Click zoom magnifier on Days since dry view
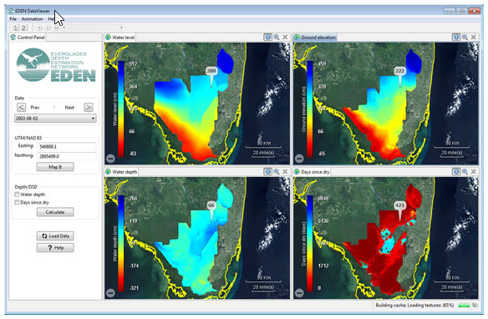488x319 pixels. 465,172
